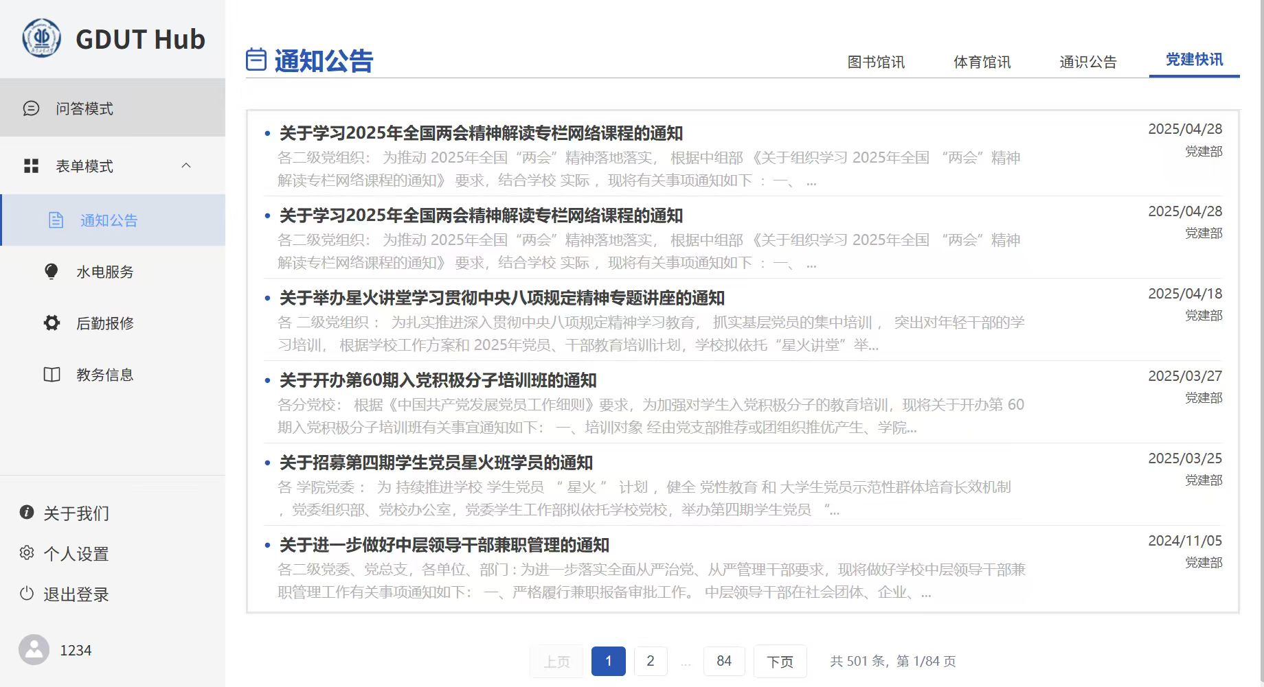Open 个人设置 via its cog icon
This screenshot has height=687, width=1264.
click(x=27, y=553)
